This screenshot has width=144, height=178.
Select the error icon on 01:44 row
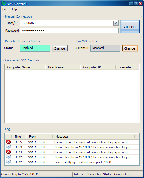point(8,152)
